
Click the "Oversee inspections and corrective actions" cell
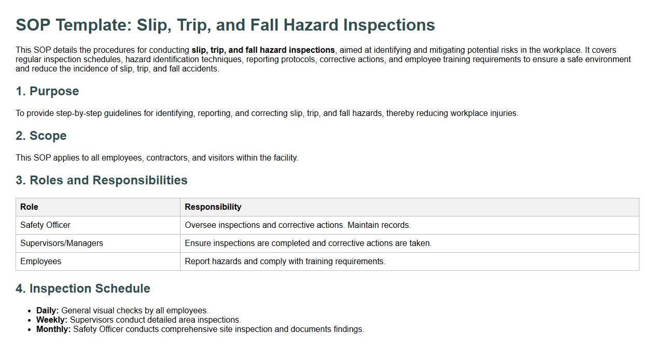point(297,225)
